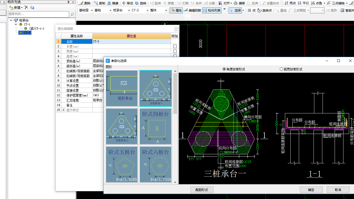
Task: Pin the 构件列表 panel
Action: 68,2
